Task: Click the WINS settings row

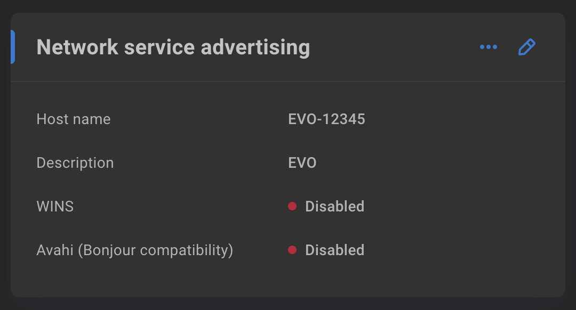Action: pos(288,206)
